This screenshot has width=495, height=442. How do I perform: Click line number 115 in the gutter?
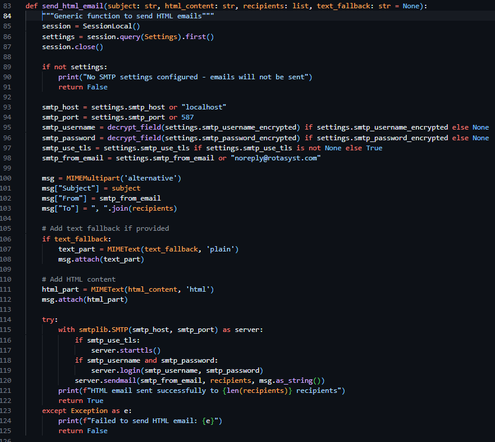[7, 330]
